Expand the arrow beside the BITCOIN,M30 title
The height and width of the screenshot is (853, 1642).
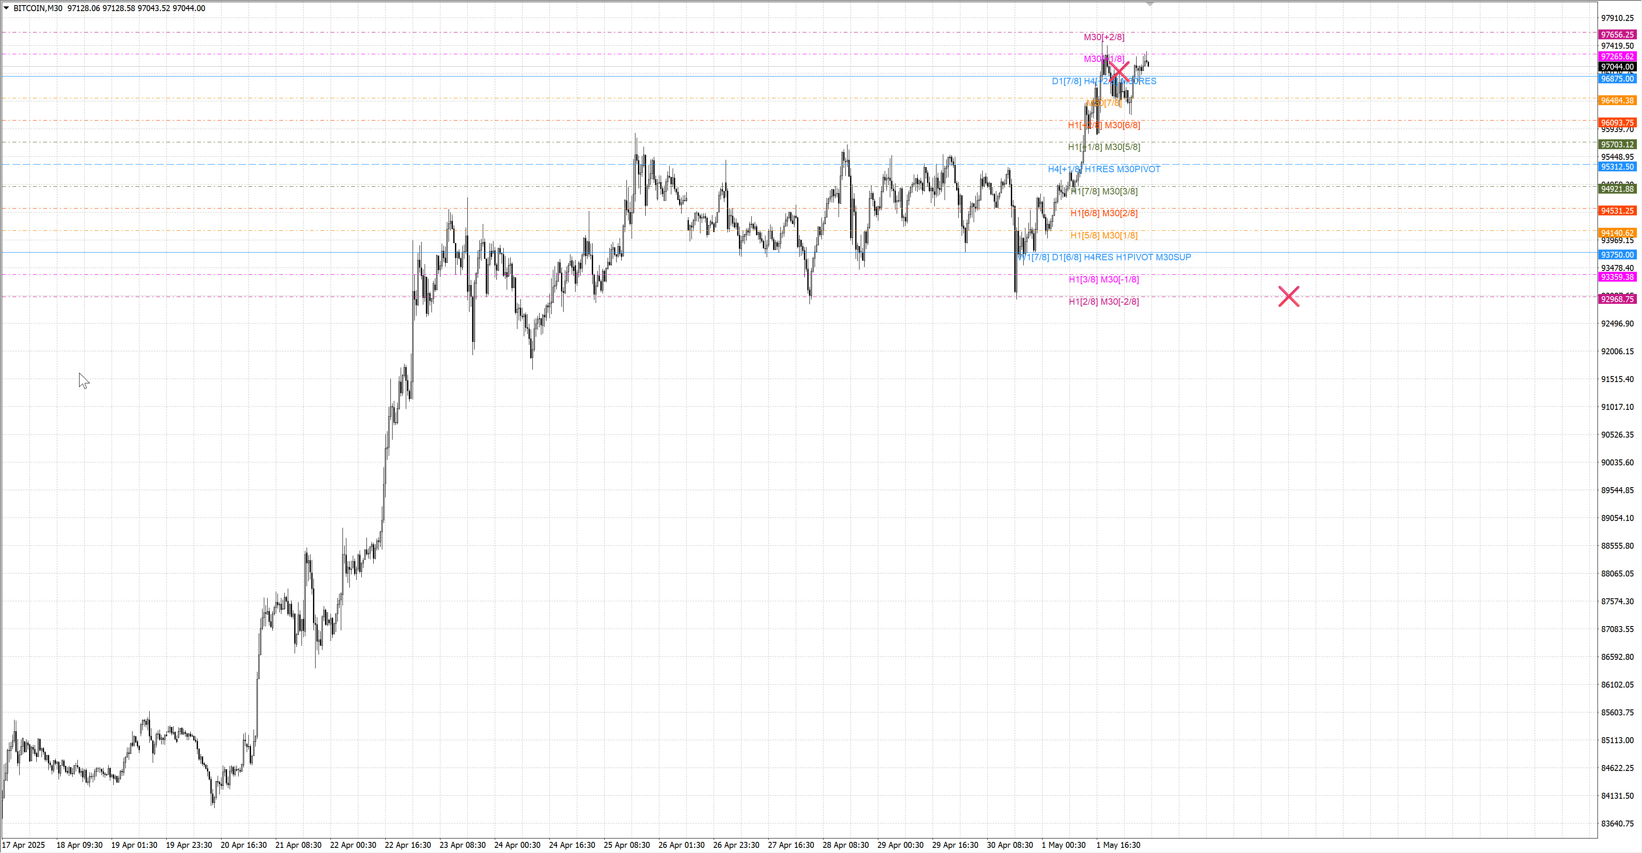[6, 8]
